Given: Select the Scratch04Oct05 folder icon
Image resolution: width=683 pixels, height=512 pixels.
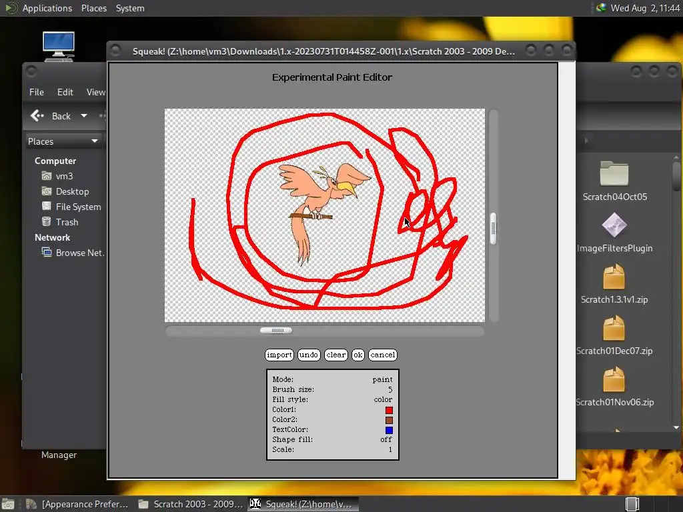Looking at the screenshot, I should 614,173.
